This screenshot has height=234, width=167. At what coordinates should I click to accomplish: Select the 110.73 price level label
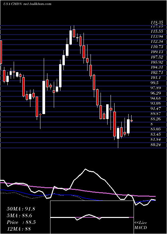pyautogui.click(x=157, y=47)
